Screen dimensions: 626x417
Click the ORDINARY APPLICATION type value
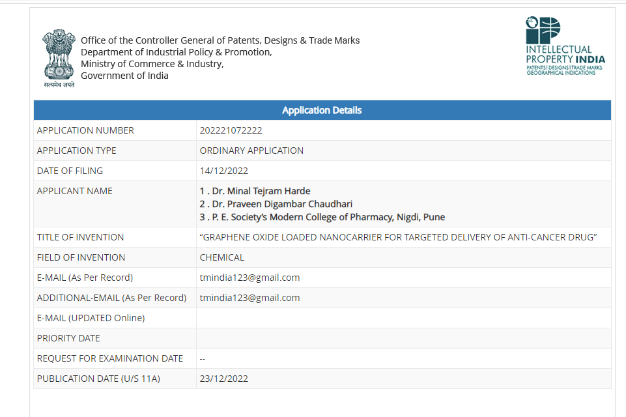[251, 151]
